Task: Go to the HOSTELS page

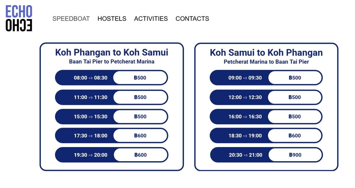Action: tap(112, 19)
